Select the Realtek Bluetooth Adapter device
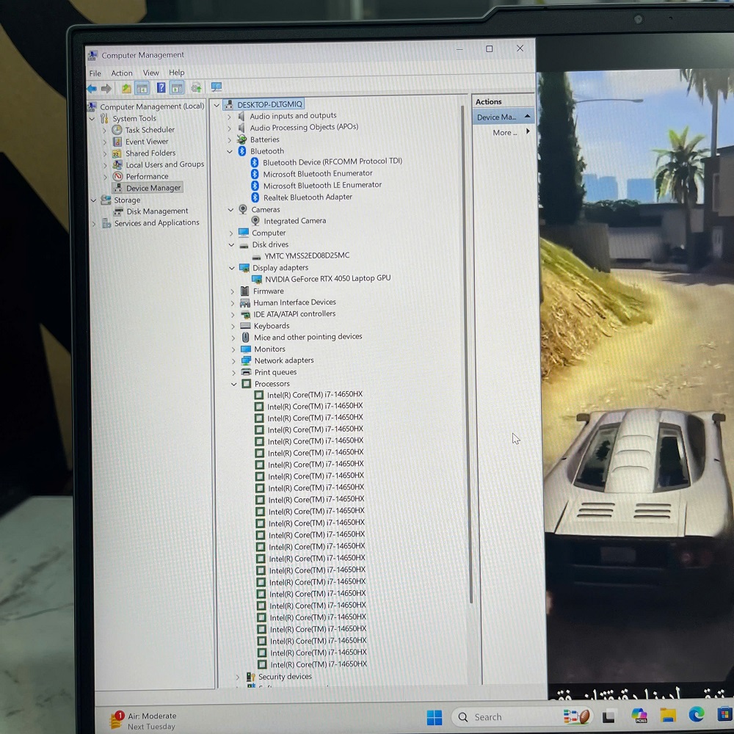734x734 pixels. (308, 197)
